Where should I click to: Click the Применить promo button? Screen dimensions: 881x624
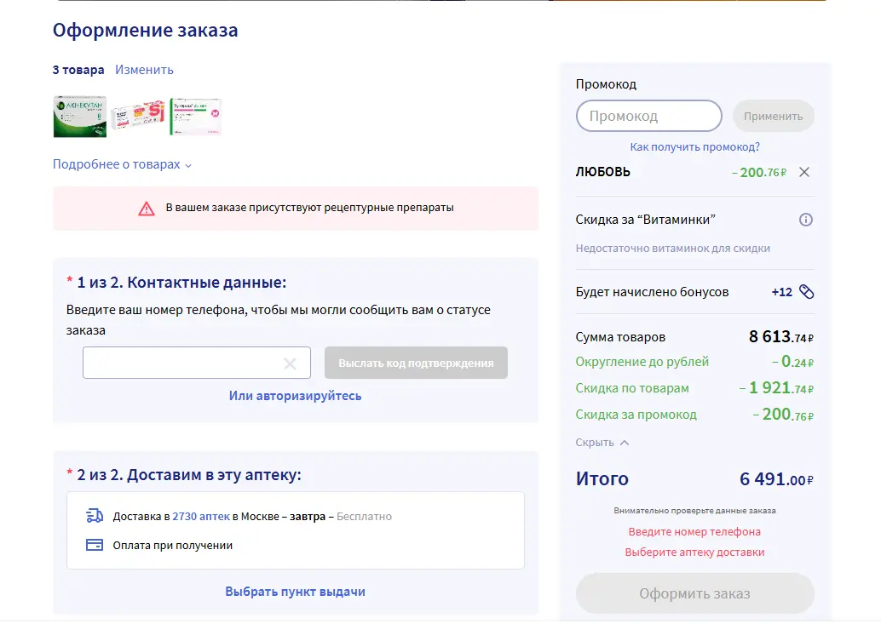pyautogui.click(x=773, y=116)
